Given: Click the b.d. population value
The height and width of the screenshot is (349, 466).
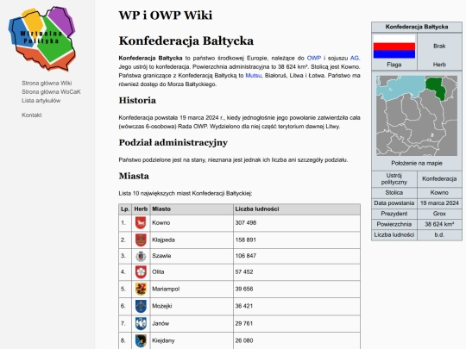Looking at the screenshot, I should tap(439, 235).
